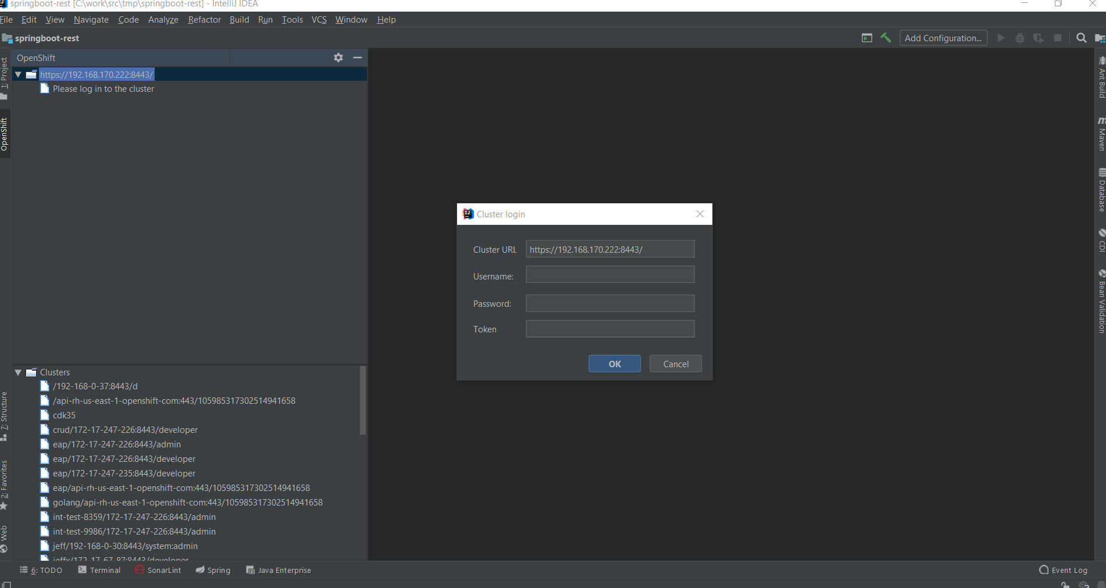Open the Add Configuration dropdown
Viewport: 1106px width, 588px height.
tap(943, 38)
